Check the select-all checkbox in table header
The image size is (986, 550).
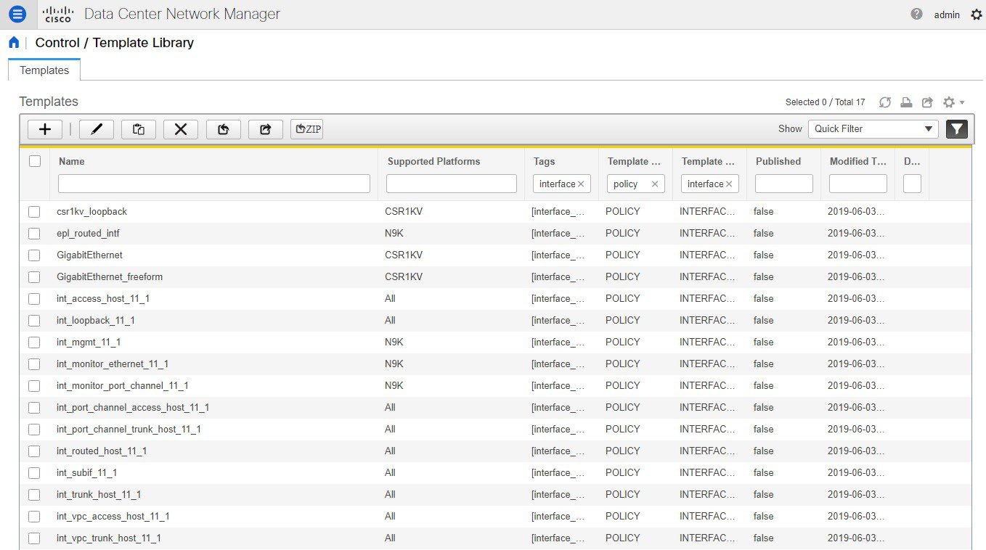34,160
